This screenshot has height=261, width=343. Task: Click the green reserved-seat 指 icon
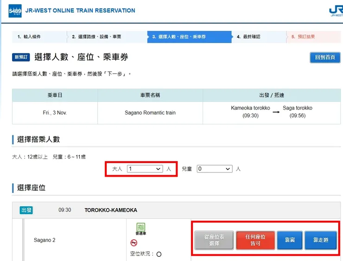click(140, 228)
